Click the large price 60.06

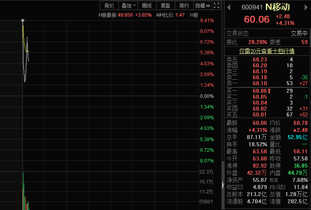pyautogui.click(x=257, y=19)
